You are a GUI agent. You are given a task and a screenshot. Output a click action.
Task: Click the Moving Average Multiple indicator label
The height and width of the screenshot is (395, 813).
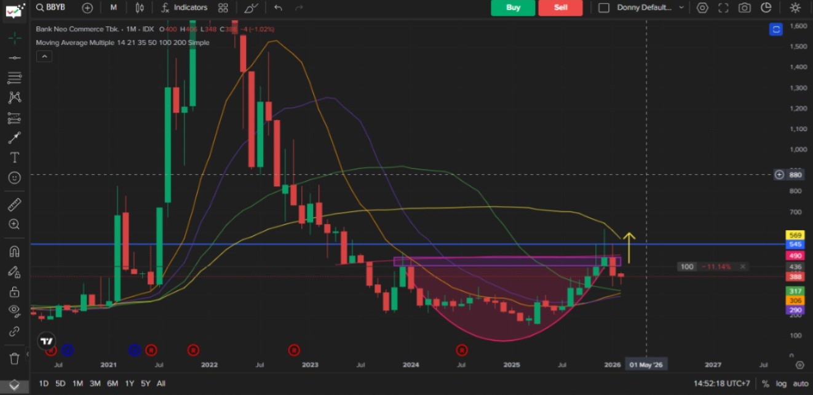tap(122, 42)
